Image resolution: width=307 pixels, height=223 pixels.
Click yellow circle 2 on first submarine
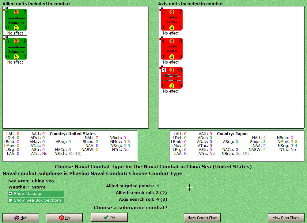tap(16, 28)
